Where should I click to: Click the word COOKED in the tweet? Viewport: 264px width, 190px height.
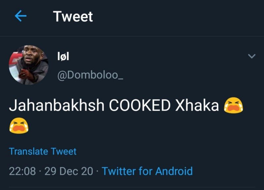(x=140, y=106)
